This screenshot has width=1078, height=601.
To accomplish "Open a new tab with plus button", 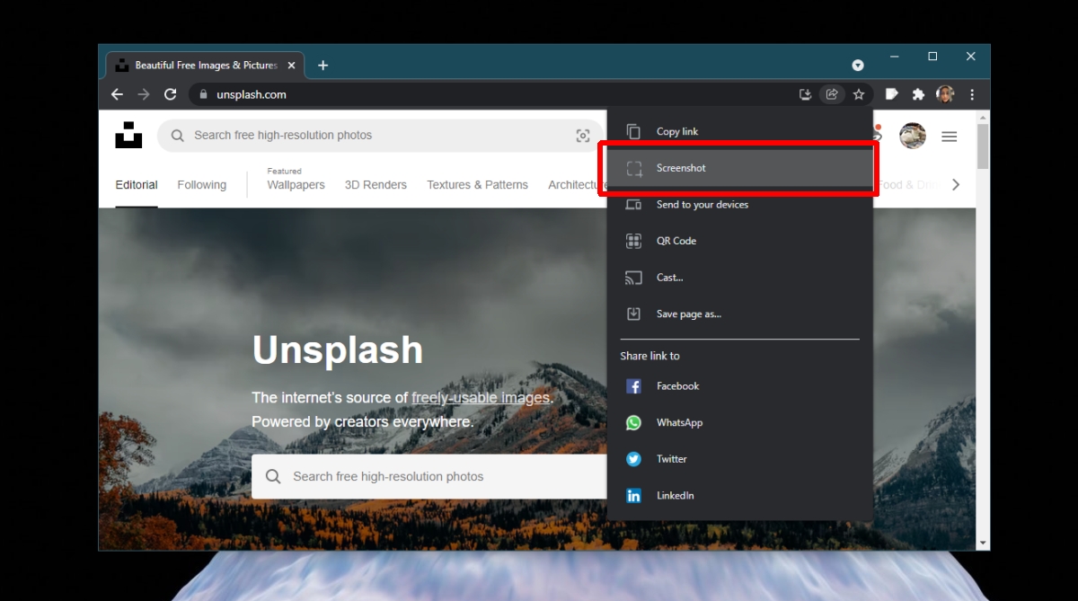I will point(323,66).
